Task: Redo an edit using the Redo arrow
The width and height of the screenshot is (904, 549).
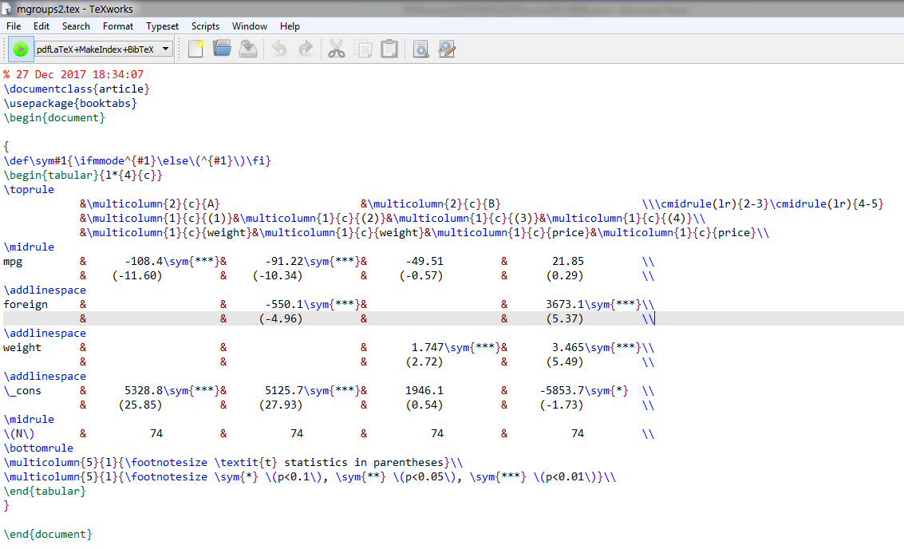Action: coord(305,49)
